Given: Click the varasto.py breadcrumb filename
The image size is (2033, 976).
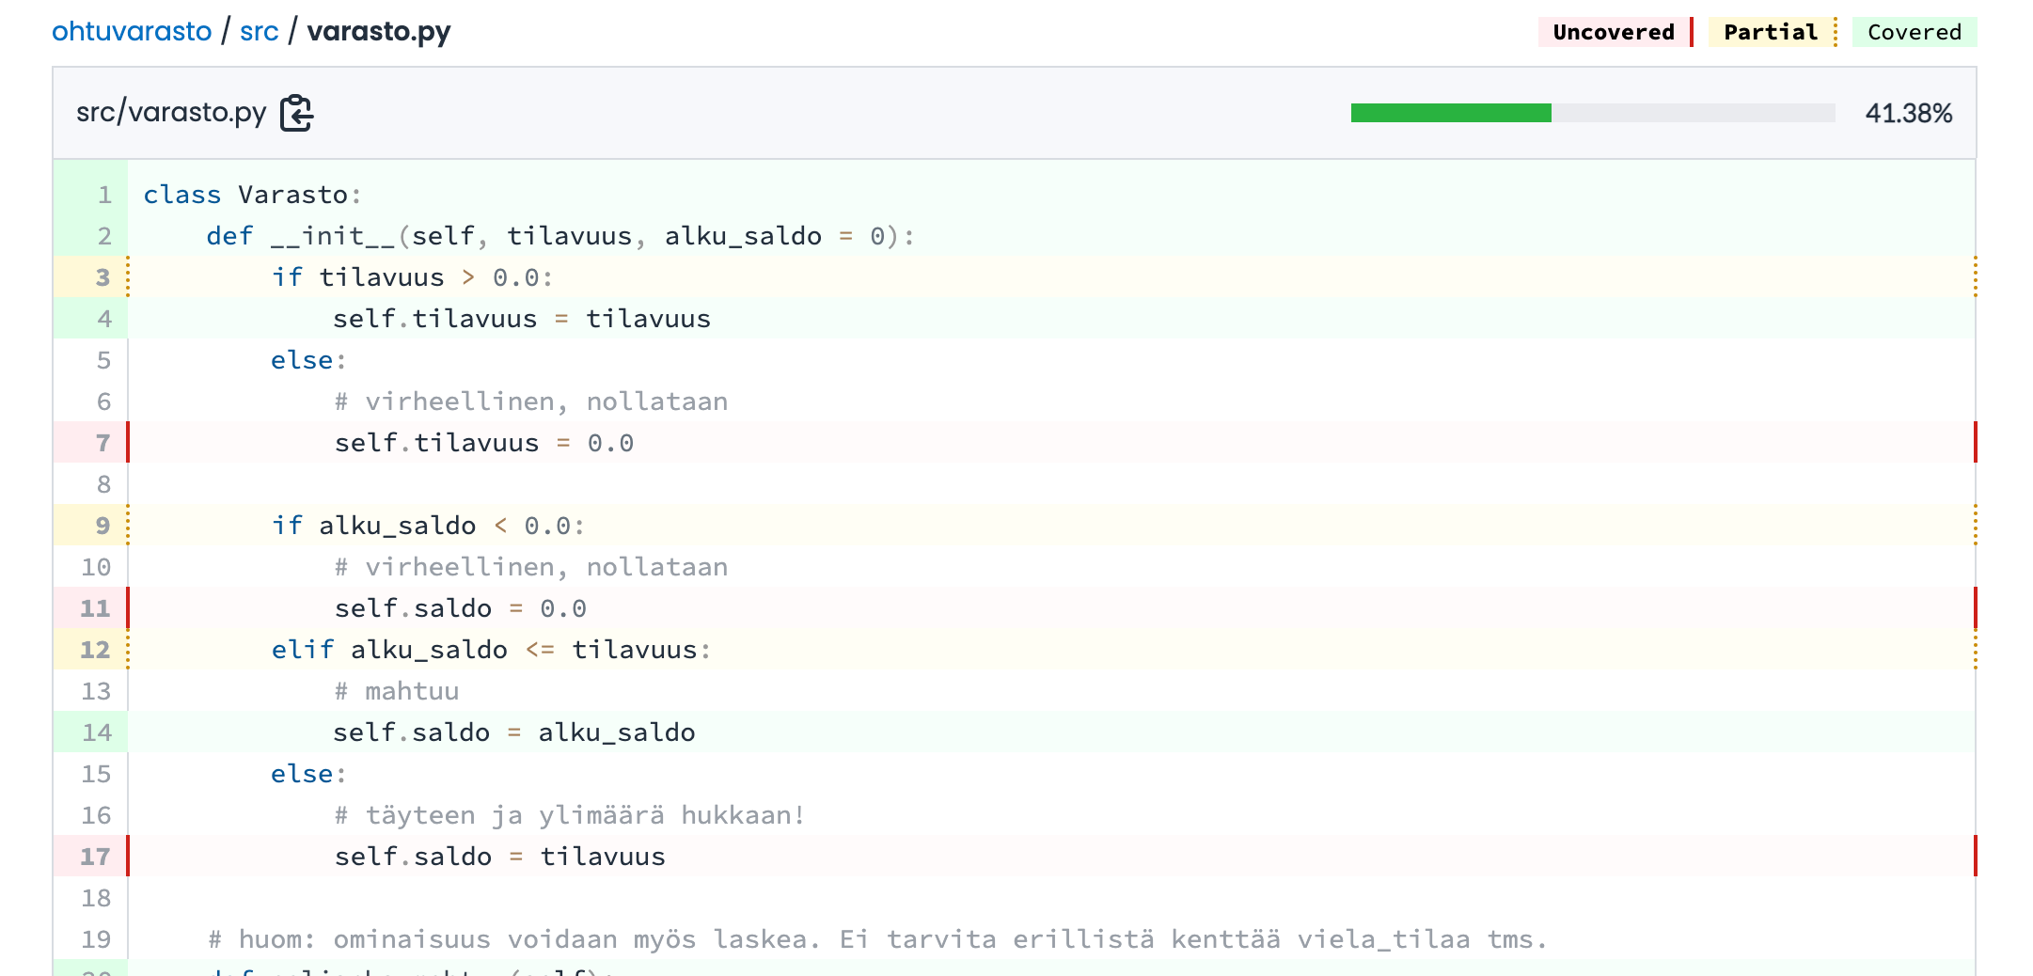Looking at the screenshot, I should [x=378, y=32].
